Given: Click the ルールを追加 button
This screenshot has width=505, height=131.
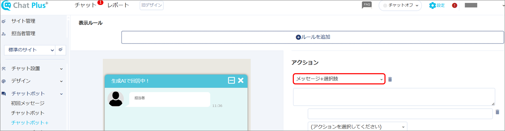Looking at the screenshot, I should (313, 37).
